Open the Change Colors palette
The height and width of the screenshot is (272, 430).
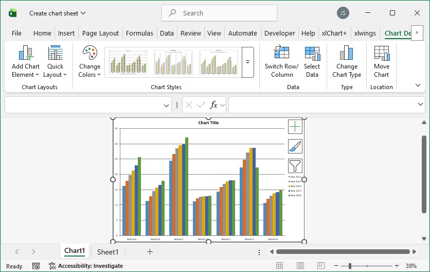[x=89, y=61]
